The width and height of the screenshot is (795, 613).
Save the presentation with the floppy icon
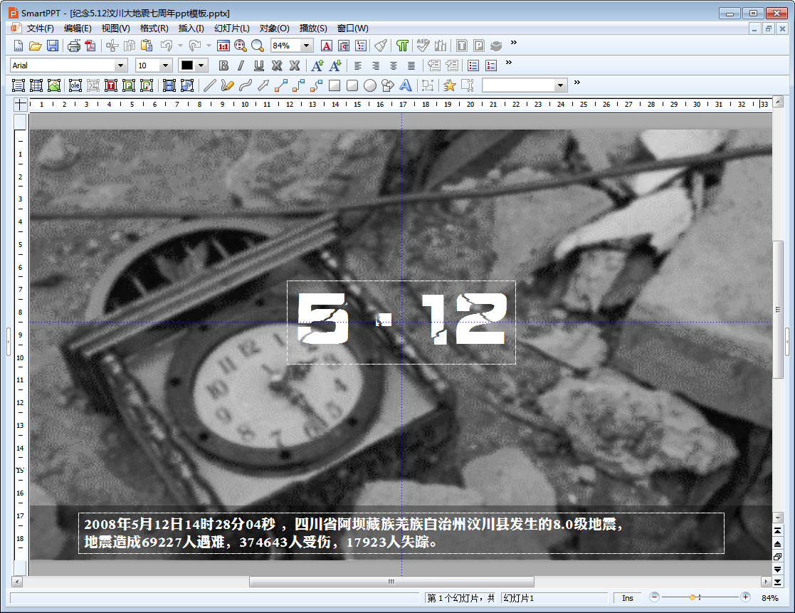click(x=52, y=46)
